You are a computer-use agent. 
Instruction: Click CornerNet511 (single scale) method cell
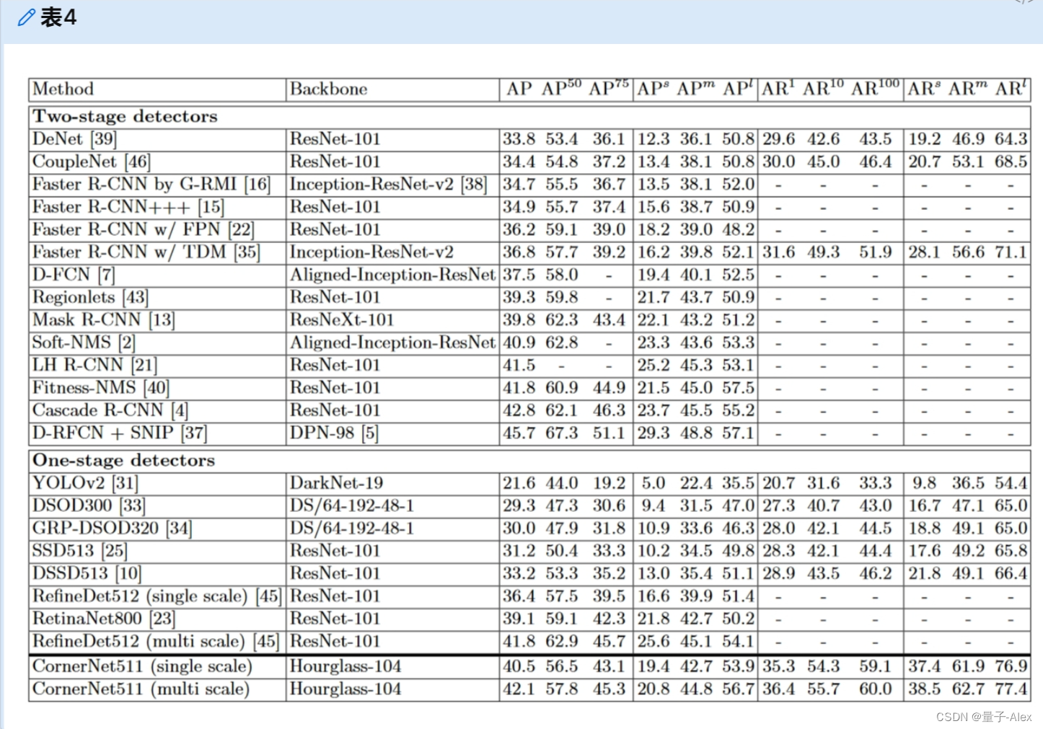pos(142,667)
